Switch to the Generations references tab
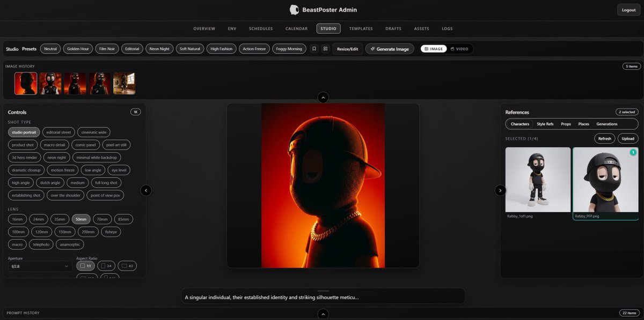Image resolution: width=644 pixels, height=320 pixels. 607,124
